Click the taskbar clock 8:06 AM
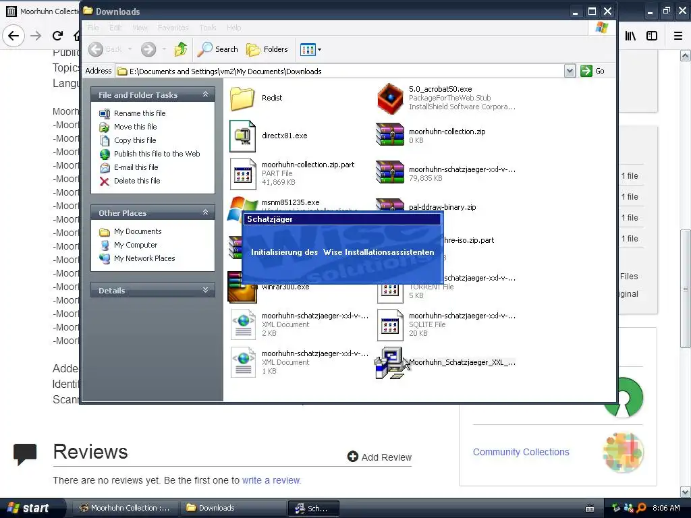Image resolution: width=691 pixels, height=518 pixels. 666,508
